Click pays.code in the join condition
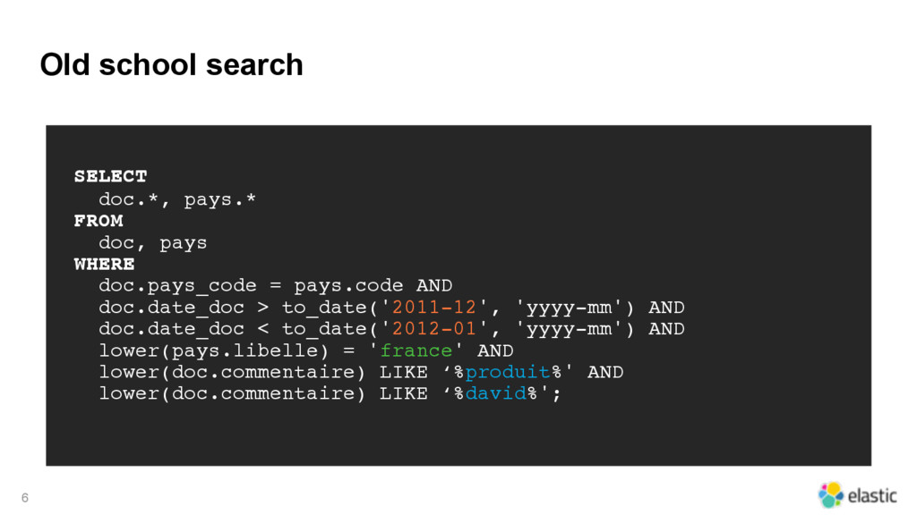This screenshot has width=917, height=515. [x=348, y=285]
